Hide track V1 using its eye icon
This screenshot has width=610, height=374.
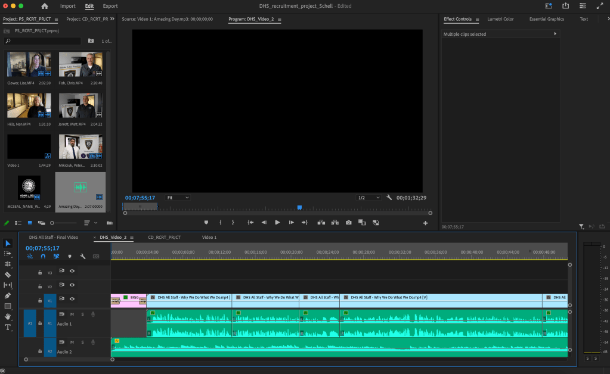pos(72,299)
